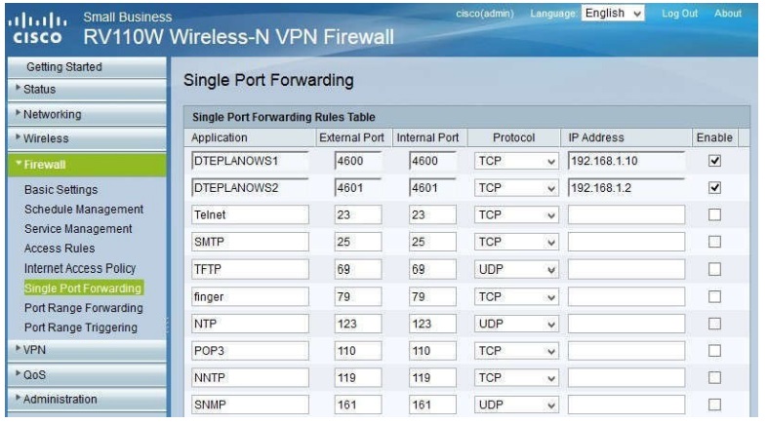
Task: Open the About link
Action: pyautogui.click(x=728, y=13)
